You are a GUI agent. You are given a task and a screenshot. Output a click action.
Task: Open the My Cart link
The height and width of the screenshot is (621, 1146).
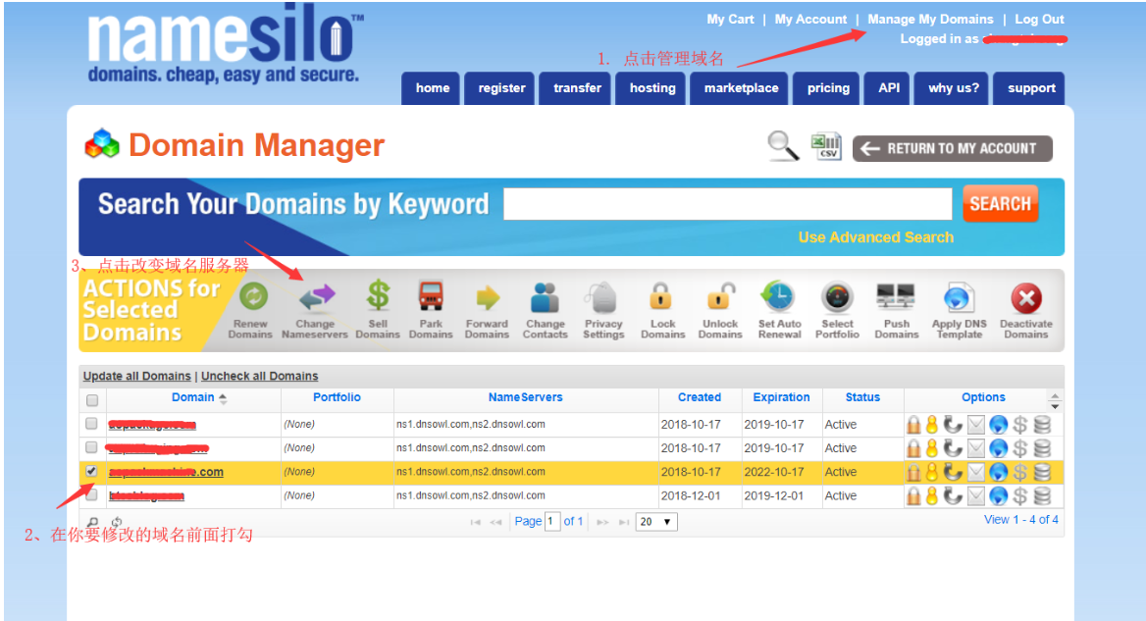click(x=729, y=20)
